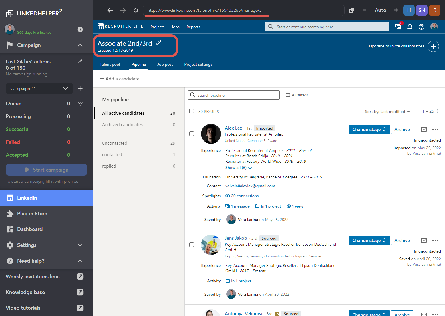The image size is (445, 316).
Task: Check the box next to Alex Lex
Action: [x=192, y=134]
